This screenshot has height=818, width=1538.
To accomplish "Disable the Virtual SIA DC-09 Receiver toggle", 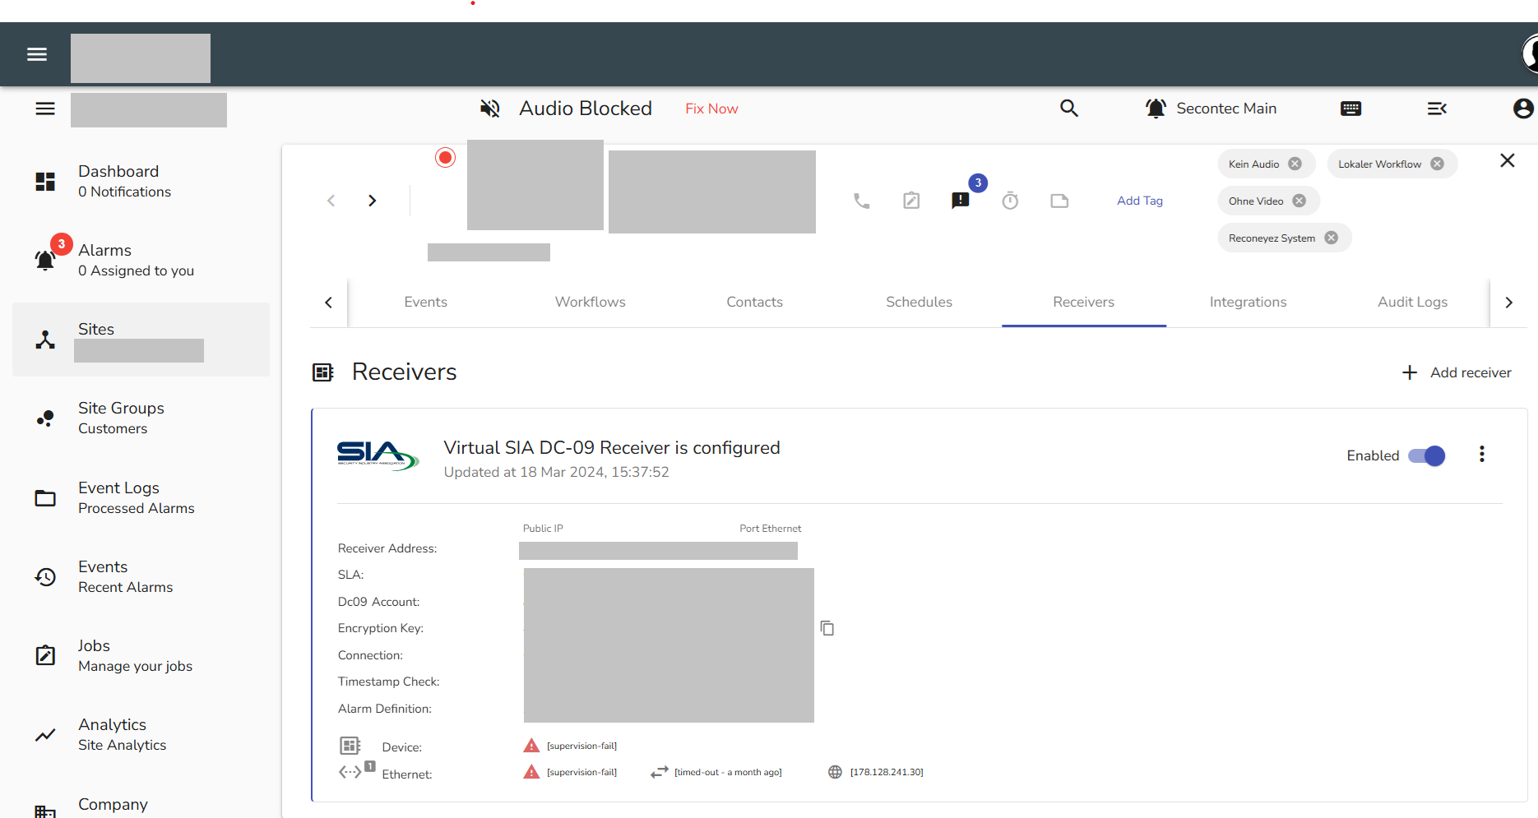I will coord(1426,455).
